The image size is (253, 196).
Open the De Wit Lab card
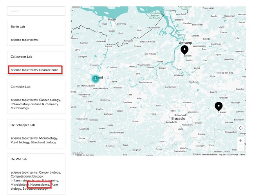coord(36,174)
